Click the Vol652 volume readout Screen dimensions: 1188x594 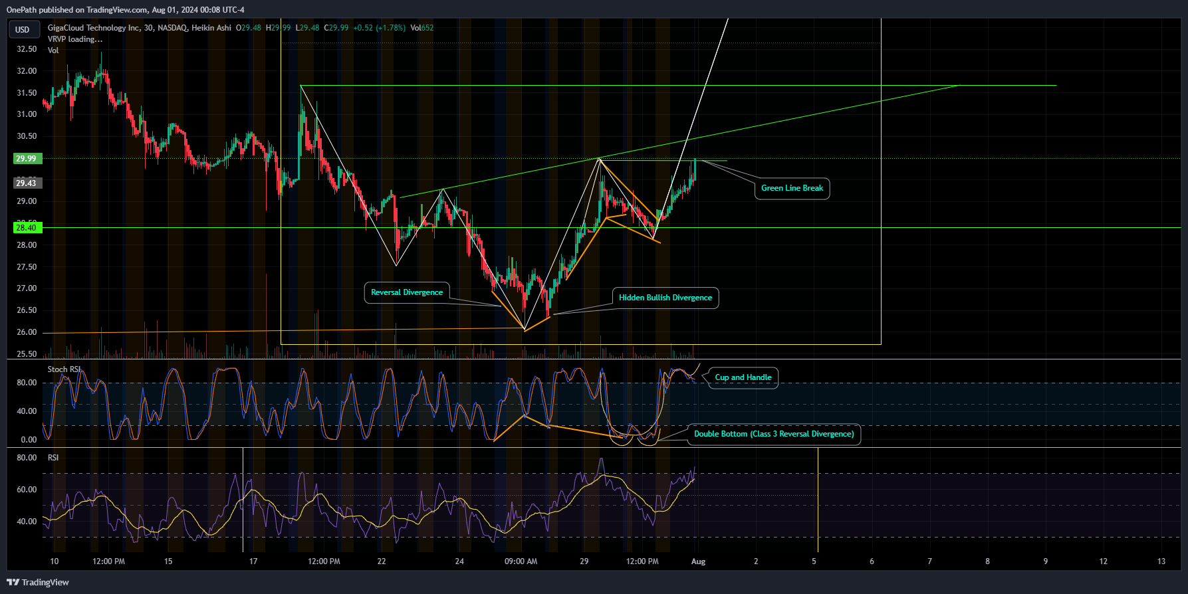[x=422, y=28]
